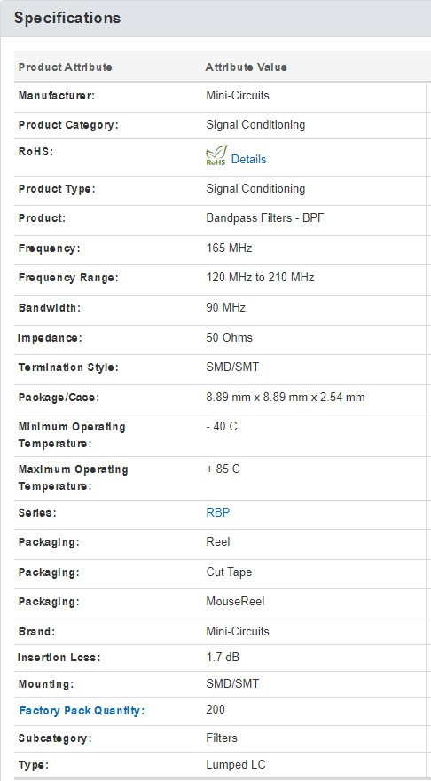Click the Bandpass Filters - BPF value

point(265,218)
